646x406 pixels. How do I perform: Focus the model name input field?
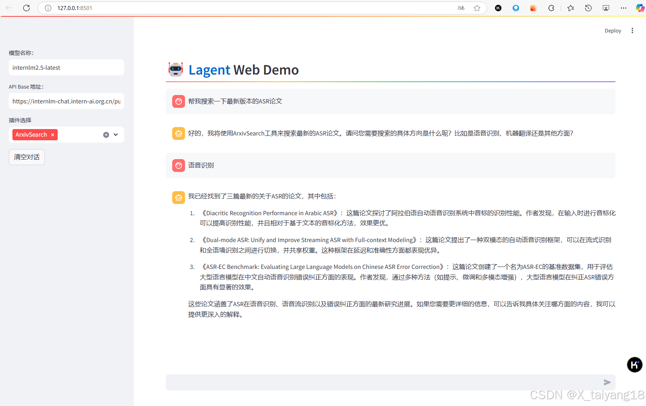coord(66,67)
